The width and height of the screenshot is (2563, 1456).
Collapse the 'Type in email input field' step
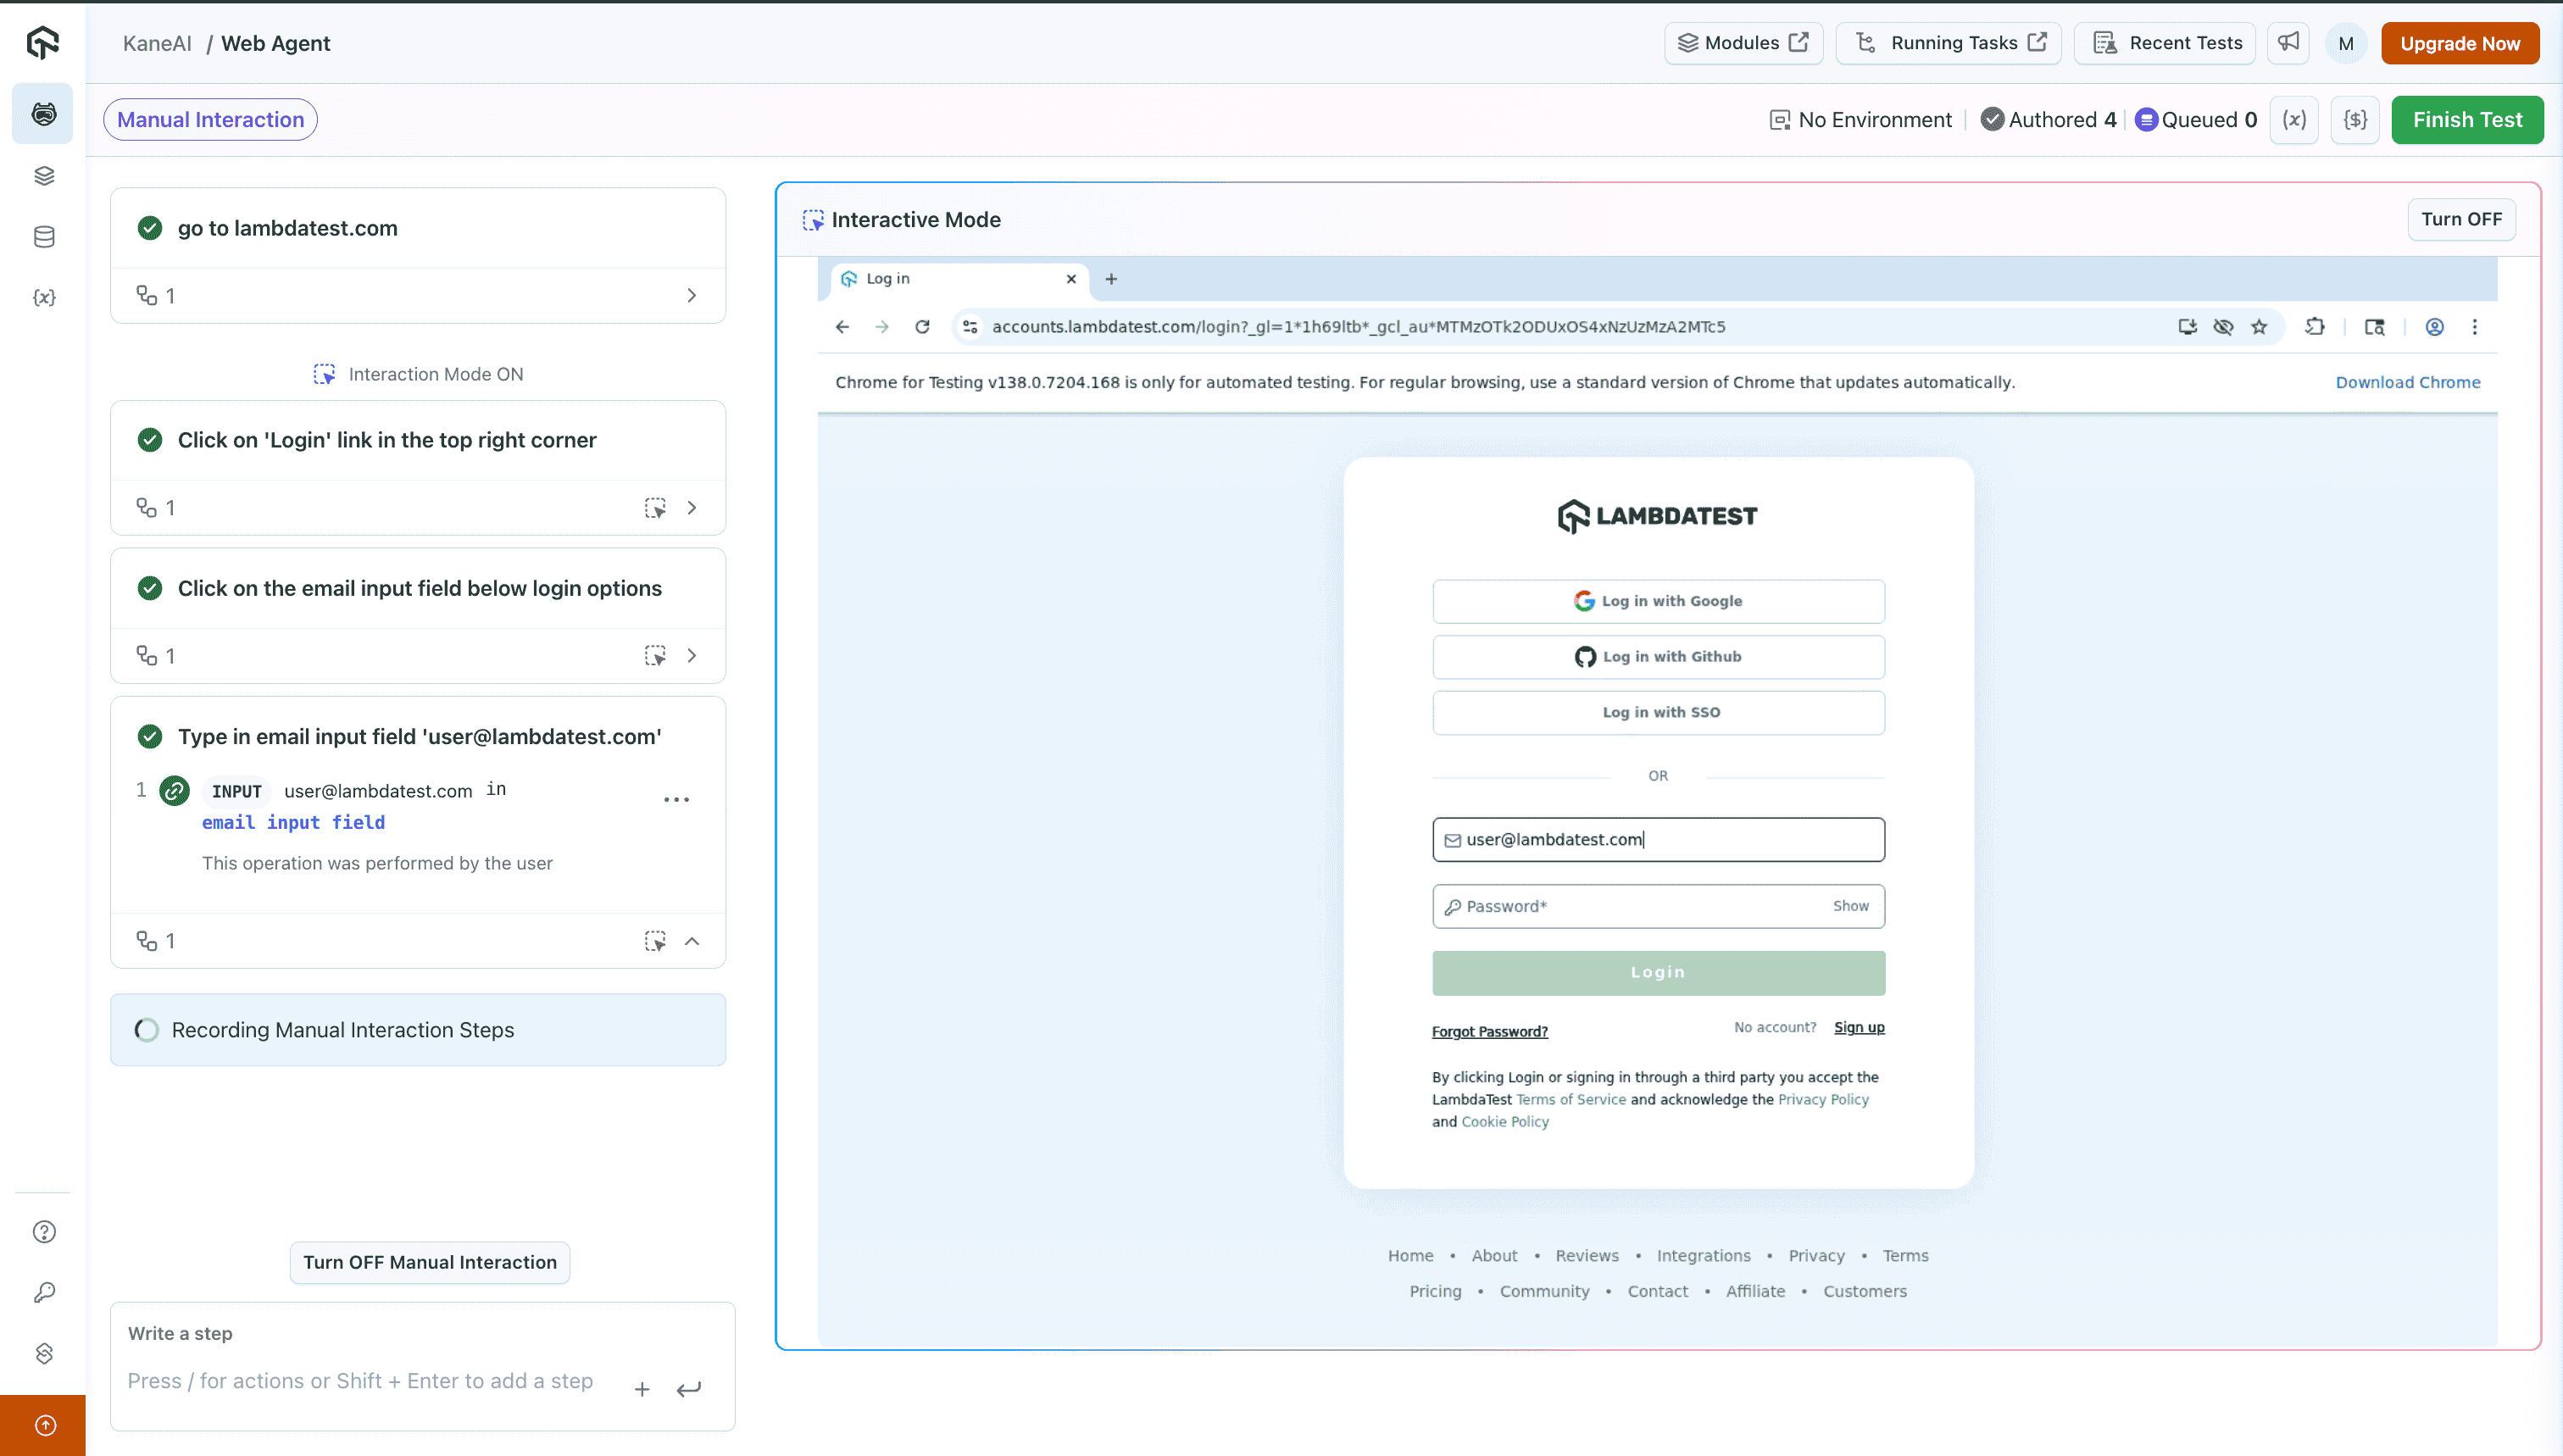[x=692, y=941]
